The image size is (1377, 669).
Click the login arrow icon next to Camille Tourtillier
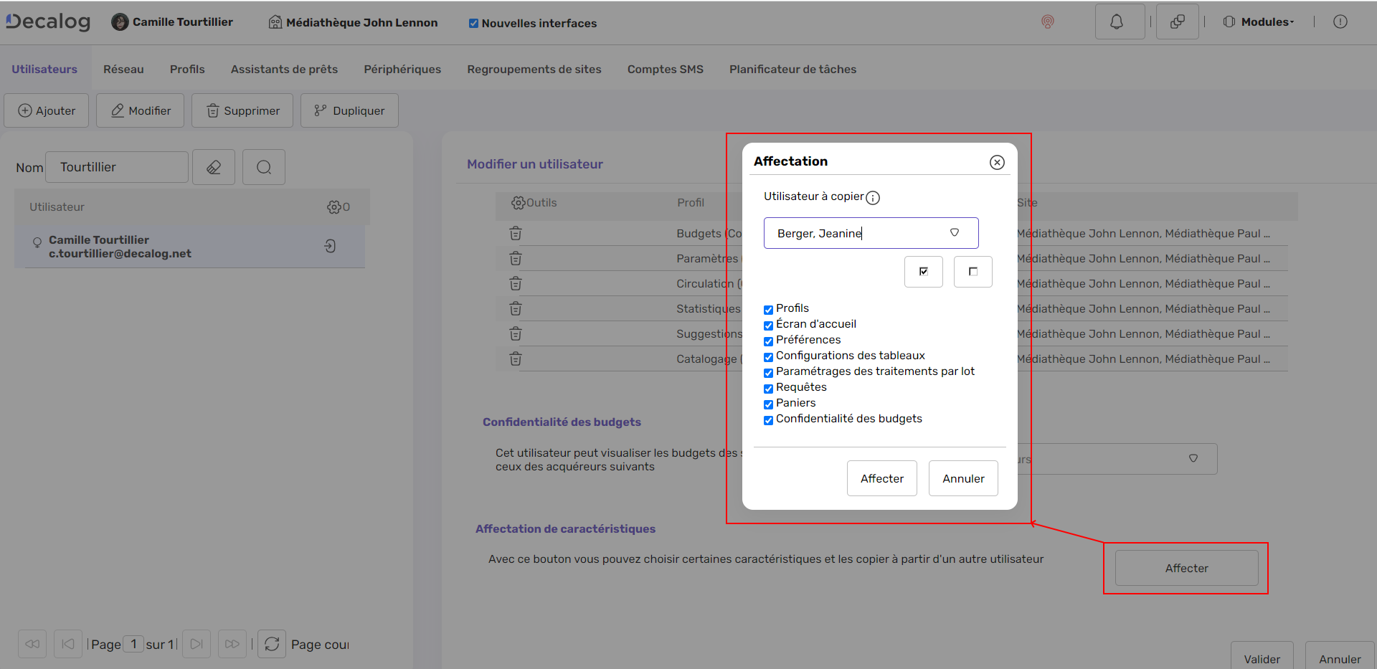[330, 246]
